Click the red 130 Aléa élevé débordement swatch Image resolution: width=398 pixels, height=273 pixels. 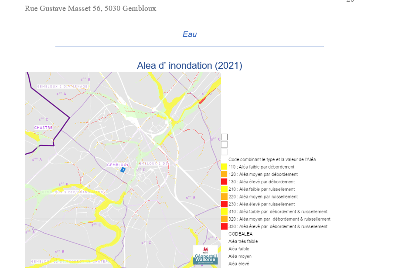[224, 182]
